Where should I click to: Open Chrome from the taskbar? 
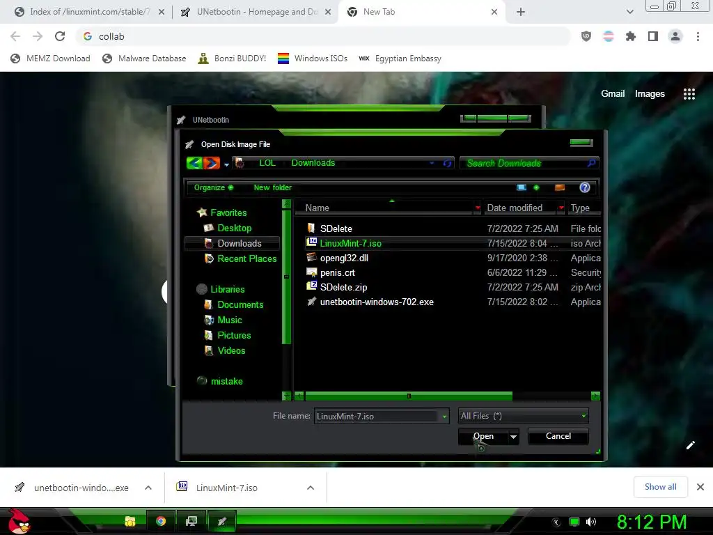pyautogui.click(x=161, y=521)
